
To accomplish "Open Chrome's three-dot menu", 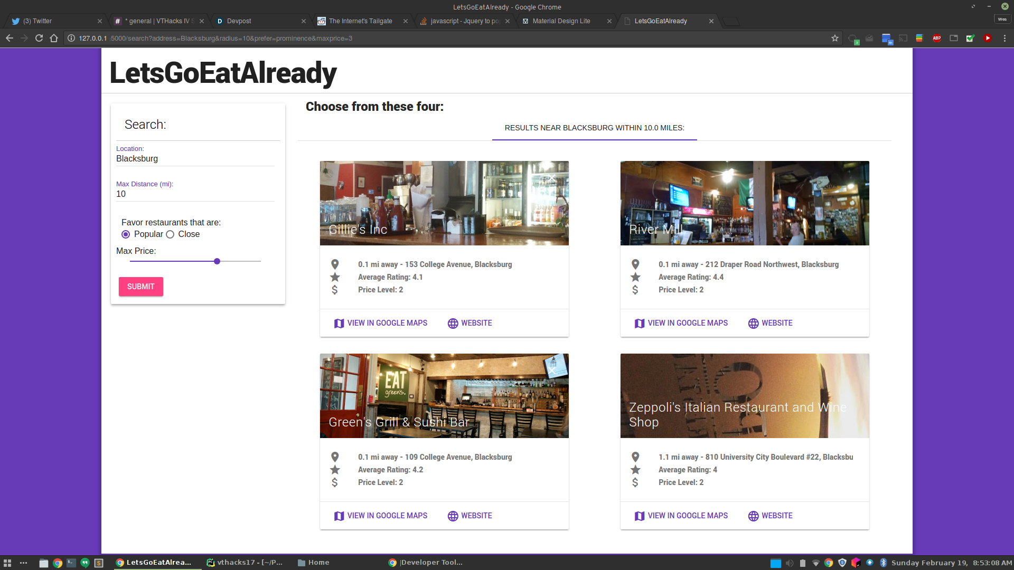I will pyautogui.click(x=1004, y=38).
